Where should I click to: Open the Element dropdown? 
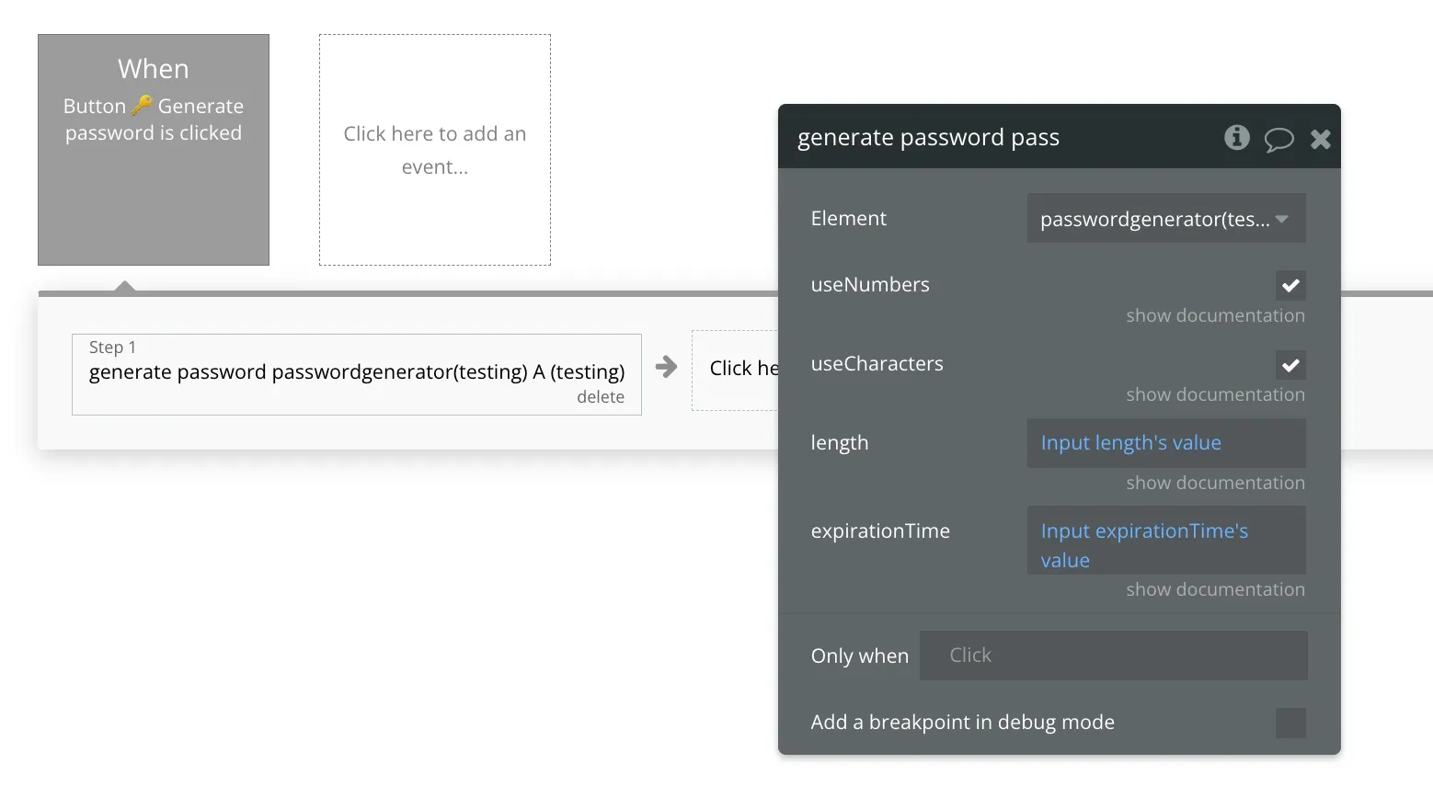(1165, 219)
